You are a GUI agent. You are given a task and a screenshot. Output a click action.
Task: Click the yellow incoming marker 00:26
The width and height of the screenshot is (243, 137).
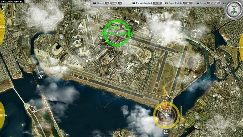coord(2,115)
